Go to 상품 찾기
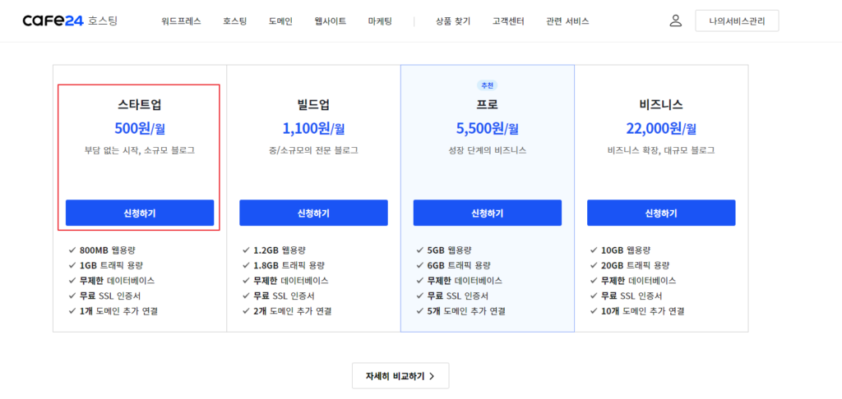Image resolution: width=842 pixels, height=399 pixels. 453,21
